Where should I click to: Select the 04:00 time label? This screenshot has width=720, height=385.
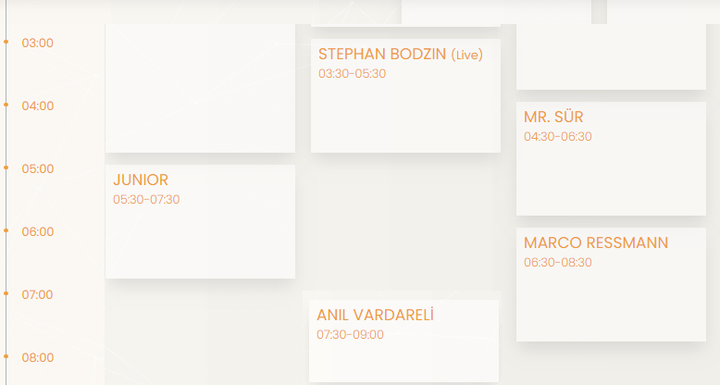tap(38, 106)
